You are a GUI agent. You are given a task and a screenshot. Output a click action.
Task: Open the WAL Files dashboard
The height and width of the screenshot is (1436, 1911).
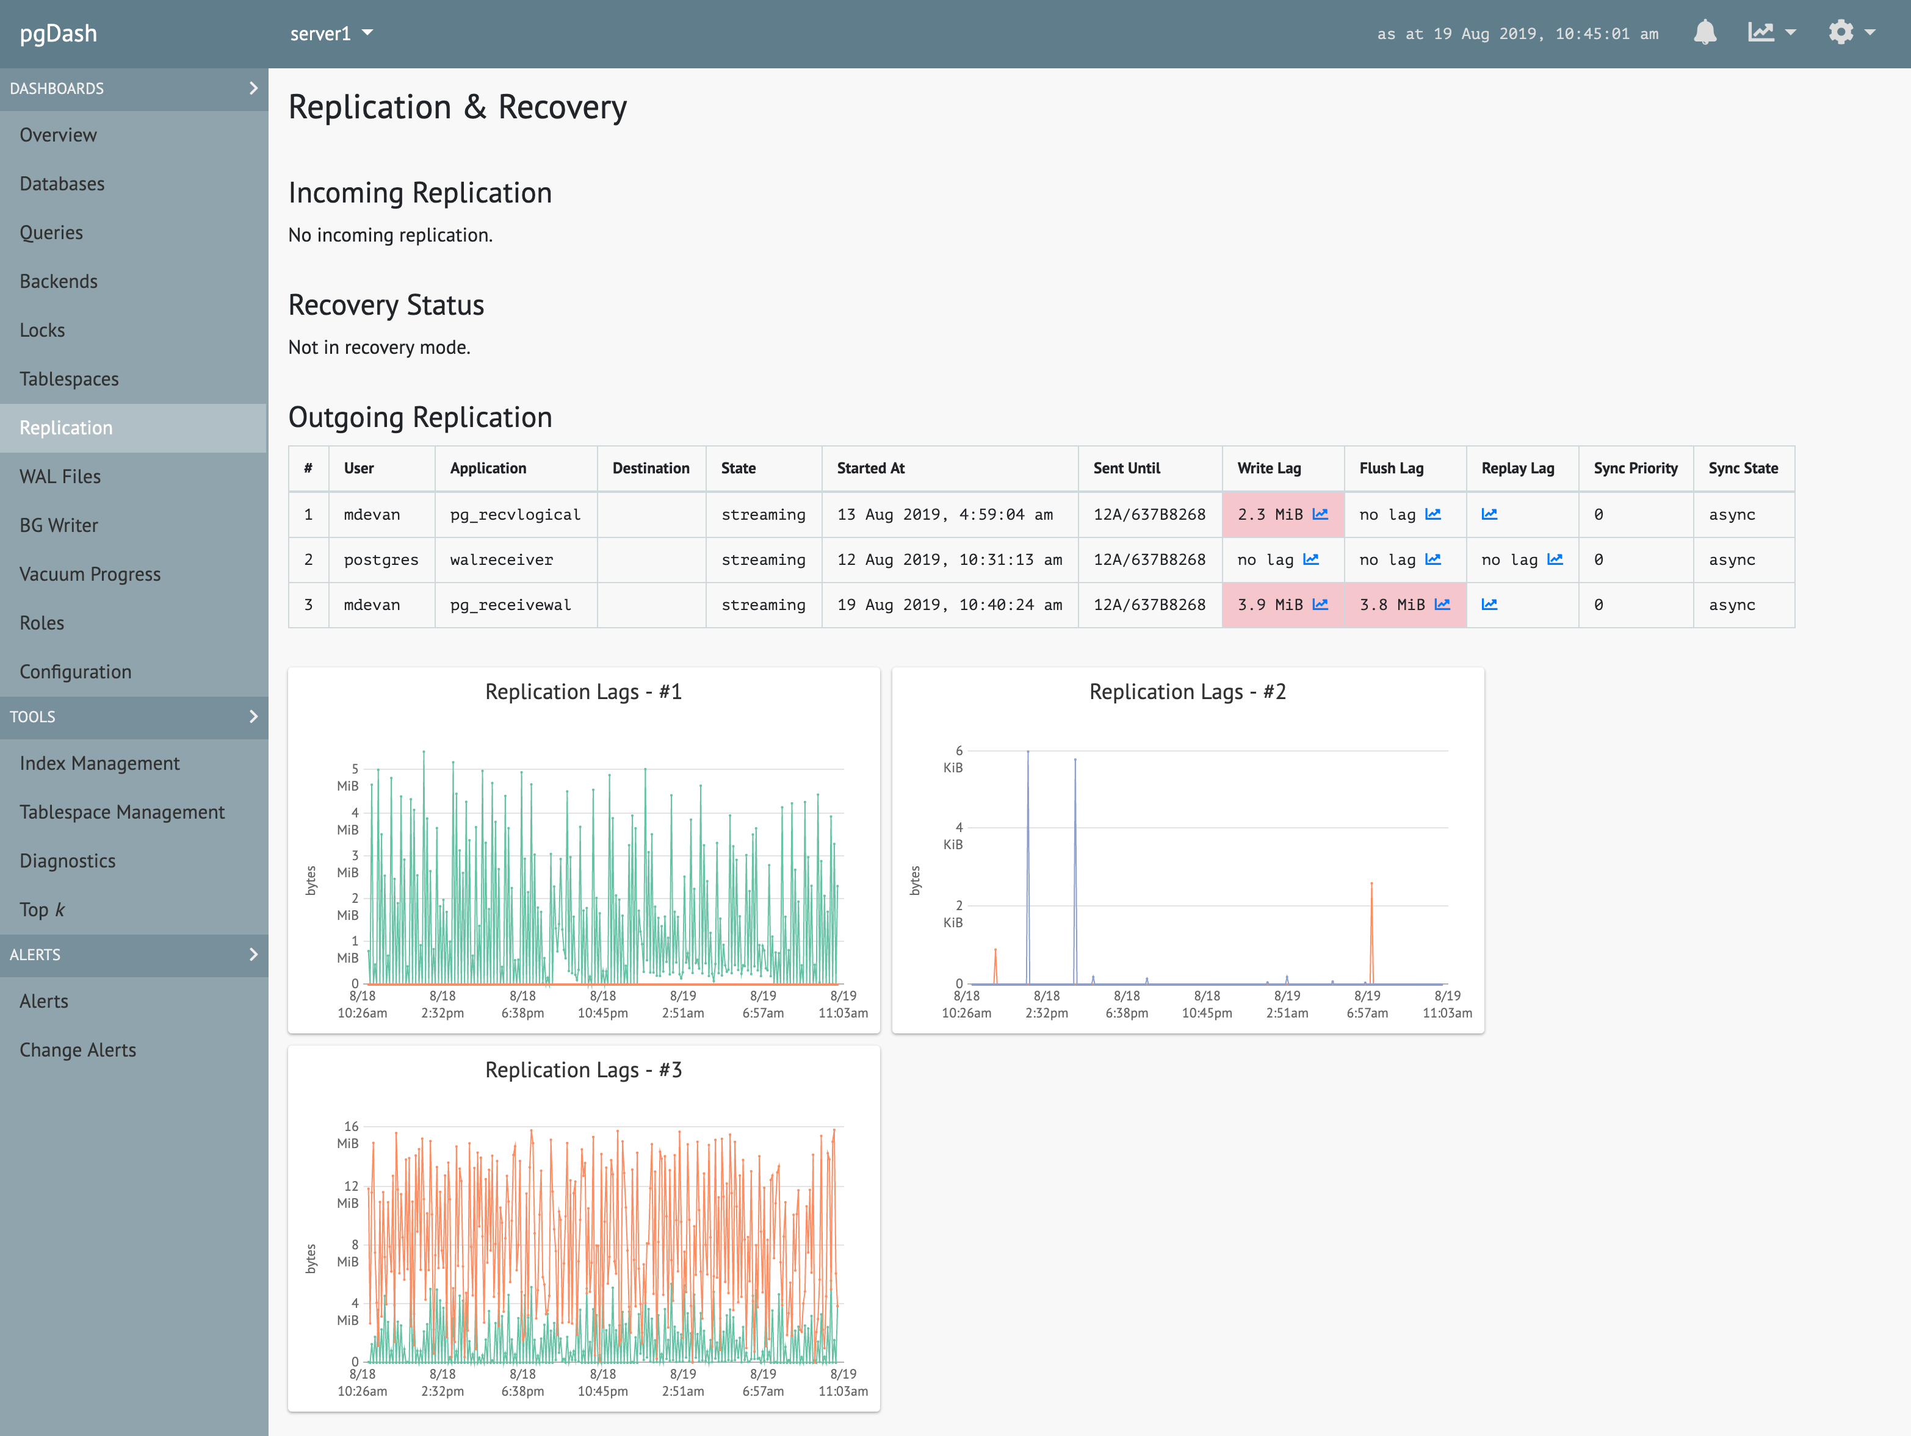click(59, 476)
